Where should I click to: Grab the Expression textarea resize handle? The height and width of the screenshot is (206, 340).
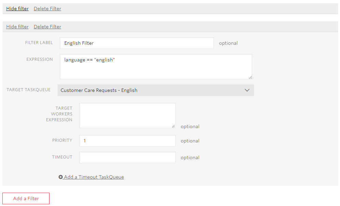[x=250, y=77]
